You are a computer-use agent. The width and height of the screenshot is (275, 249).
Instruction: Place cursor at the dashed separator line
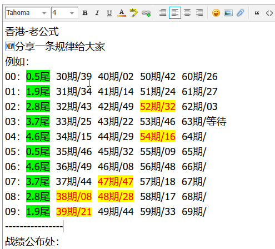[x=34, y=226]
